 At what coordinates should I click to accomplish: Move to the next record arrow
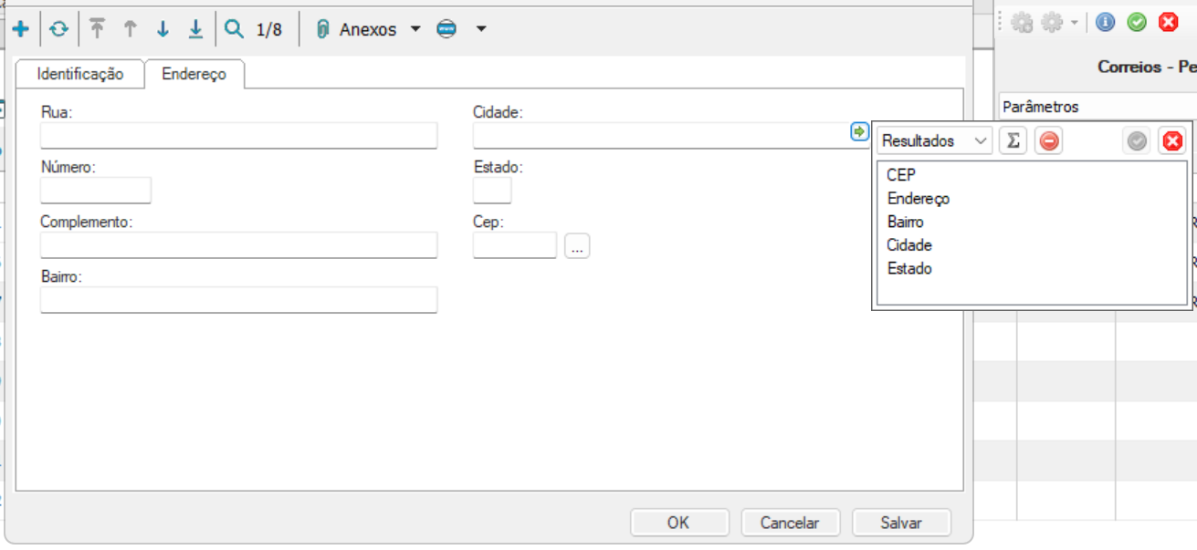point(163,29)
